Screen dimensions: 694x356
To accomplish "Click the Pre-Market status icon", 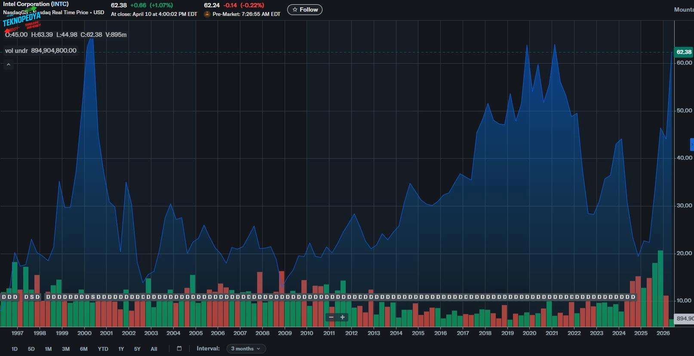I will [x=207, y=14].
